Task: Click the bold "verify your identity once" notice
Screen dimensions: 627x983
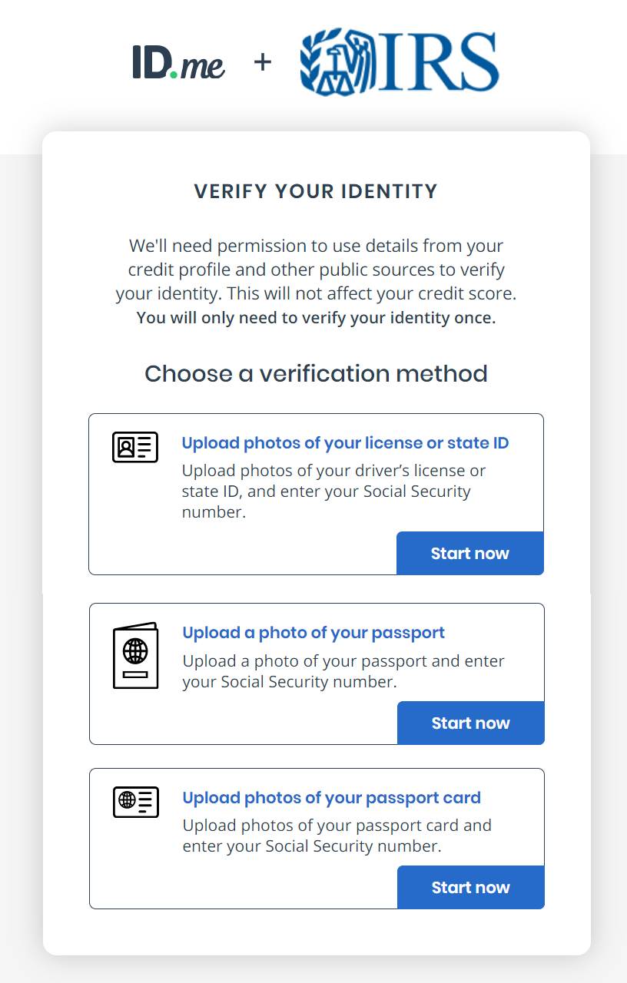Action: (x=316, y=318)
